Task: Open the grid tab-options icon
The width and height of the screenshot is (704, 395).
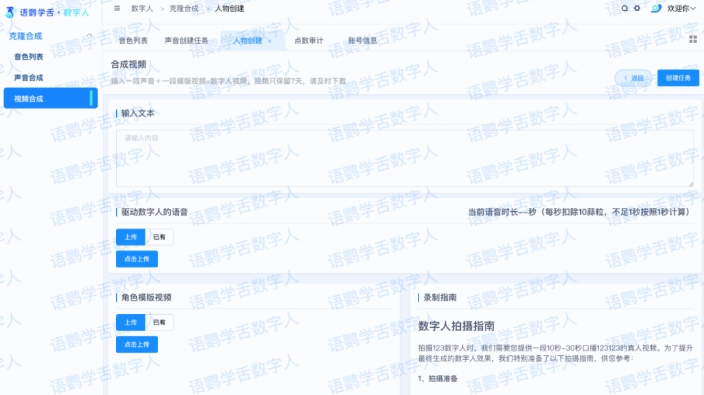Action: coord(693,39)
